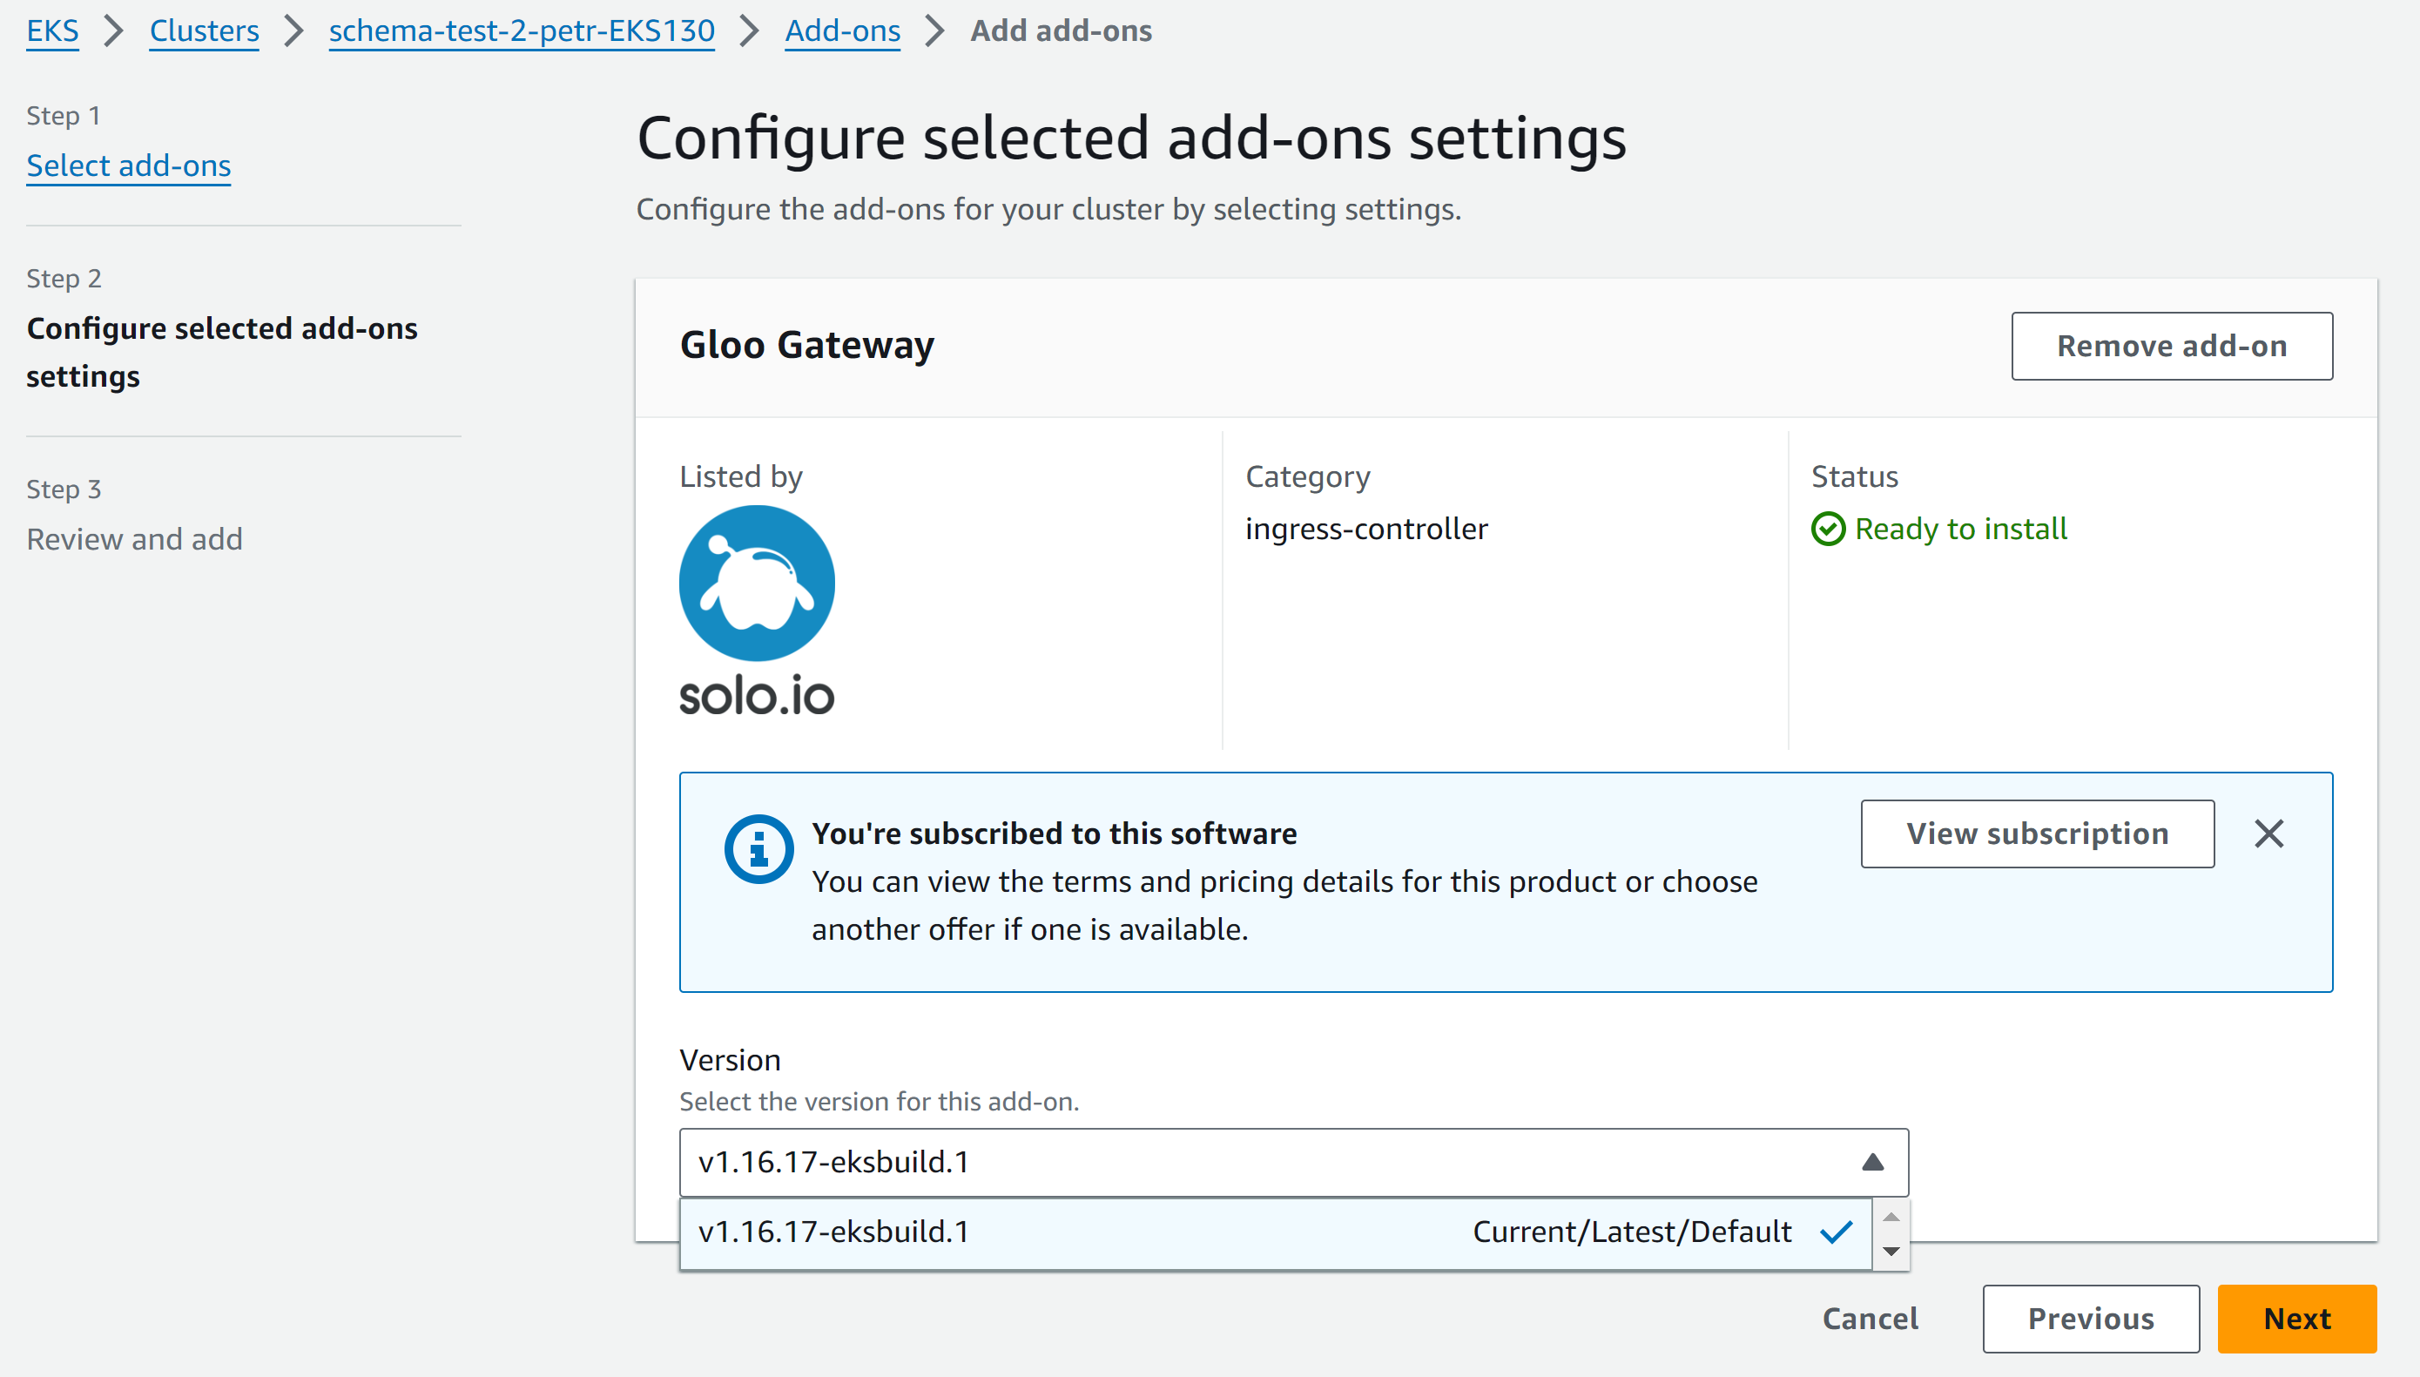The height and width of the screenshot is (1377, 2420).
Task: Click the info icon in subscription banner
Action: pos(758,848)
